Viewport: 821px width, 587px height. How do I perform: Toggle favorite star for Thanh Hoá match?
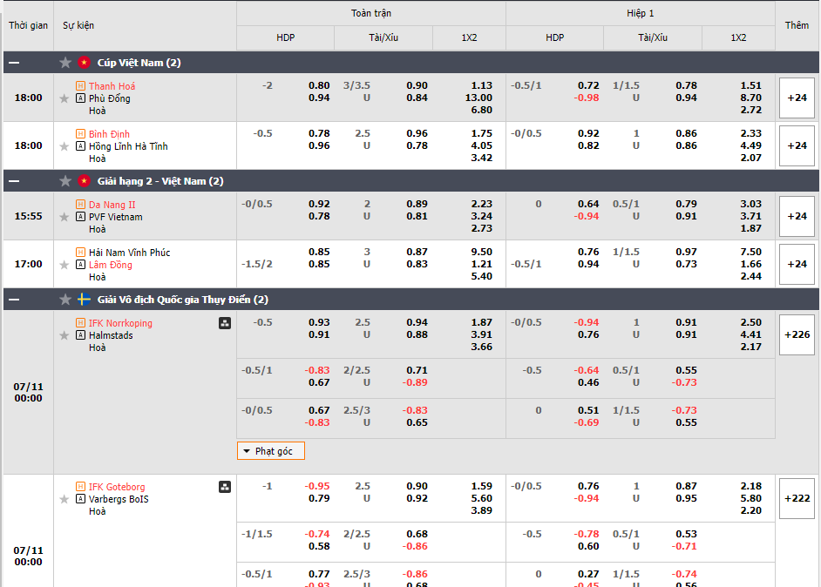point(64,98)
